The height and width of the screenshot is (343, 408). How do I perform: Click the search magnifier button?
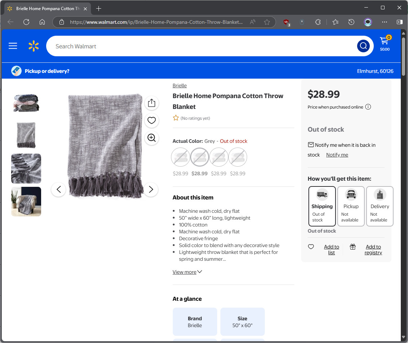[x=363, y=46]
